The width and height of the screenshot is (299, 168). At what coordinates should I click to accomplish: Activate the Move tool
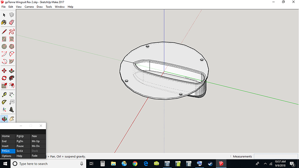tap(4, 71)
